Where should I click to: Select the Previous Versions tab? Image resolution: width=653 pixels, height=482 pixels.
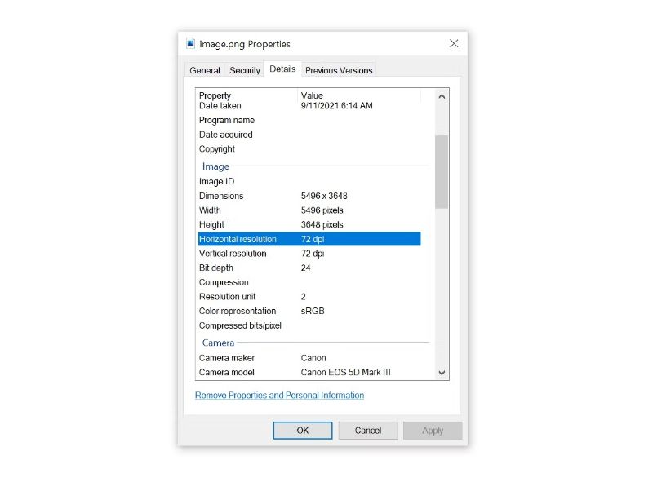click(339, 70)
